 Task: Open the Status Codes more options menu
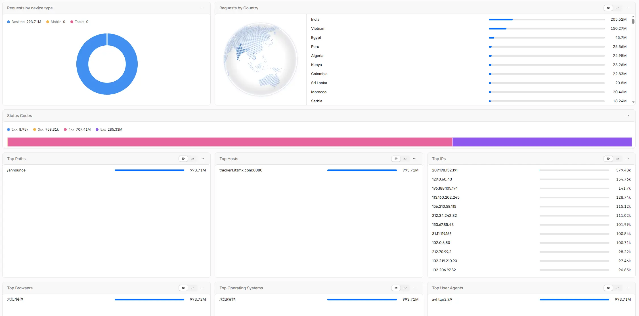tap(627, 116)
